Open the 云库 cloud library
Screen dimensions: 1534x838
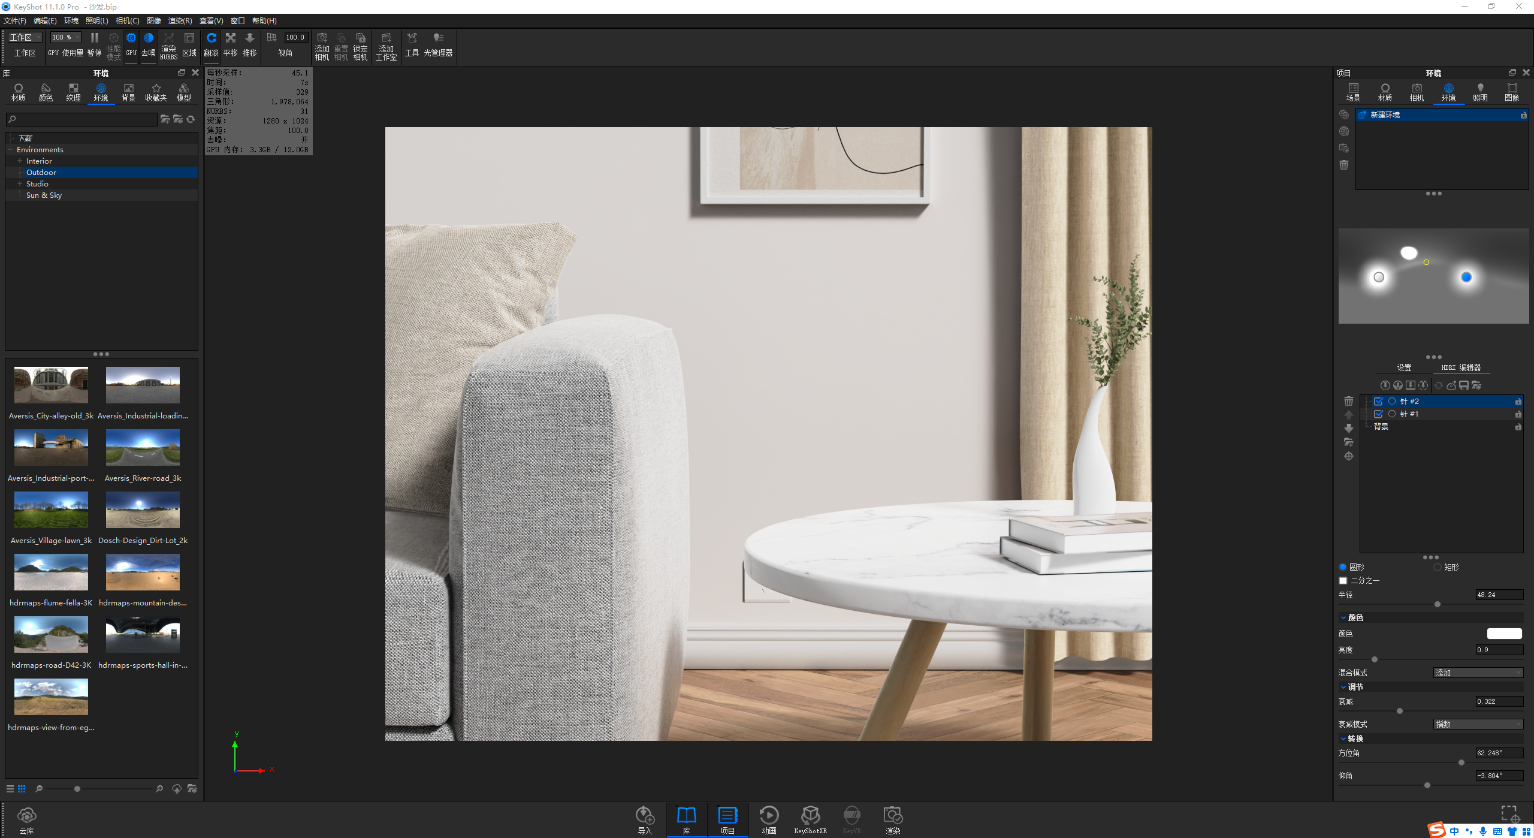point(27,821)
